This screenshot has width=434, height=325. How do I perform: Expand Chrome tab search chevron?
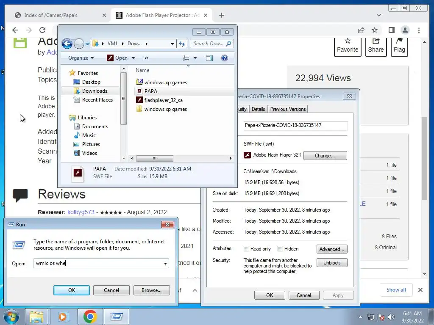(x=378, y=15)
